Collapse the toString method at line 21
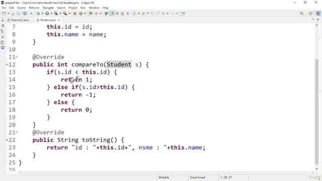Image resolution: width=322 pixels, height=181 pixels. click(x=17, y=132)
